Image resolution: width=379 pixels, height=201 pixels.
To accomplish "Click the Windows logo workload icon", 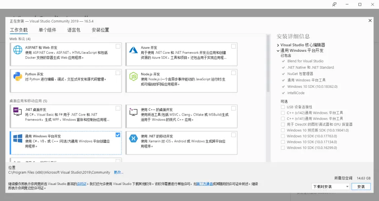I will click(18, 138).
